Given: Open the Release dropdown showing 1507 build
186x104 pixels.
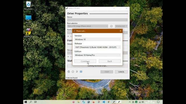Looking at the screenshot, I should pos(98,47).
